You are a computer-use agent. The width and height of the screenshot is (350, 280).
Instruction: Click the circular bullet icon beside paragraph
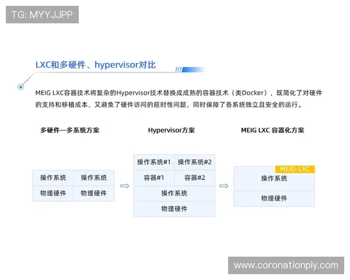tap(20, 87)
